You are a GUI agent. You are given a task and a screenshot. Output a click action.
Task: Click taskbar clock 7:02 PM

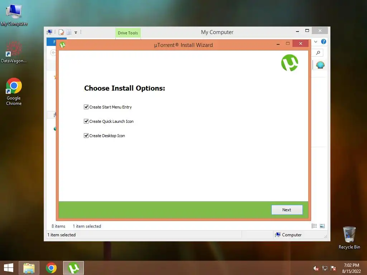coord(351,265)
